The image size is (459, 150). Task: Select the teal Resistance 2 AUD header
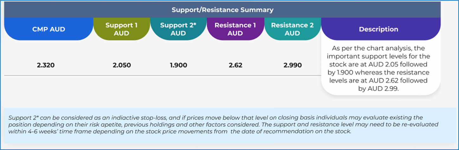click(x=292, y=29)
